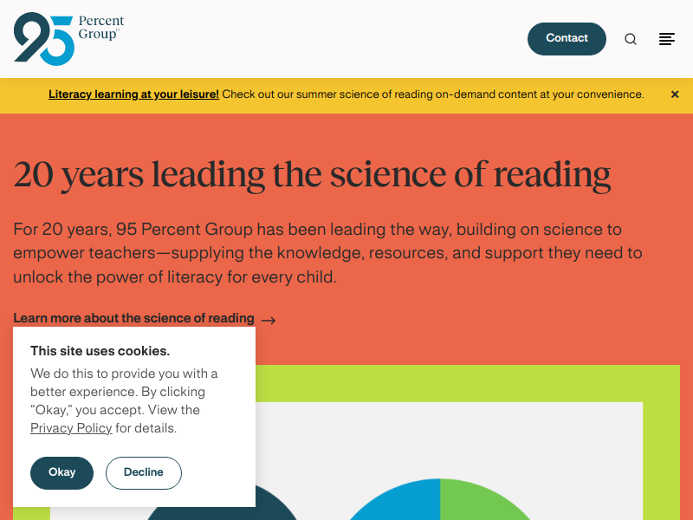The width and height of the screenshot is (693, 520).
Task: Open the Privacy Policy link
Action: click(x=71, y=428)
